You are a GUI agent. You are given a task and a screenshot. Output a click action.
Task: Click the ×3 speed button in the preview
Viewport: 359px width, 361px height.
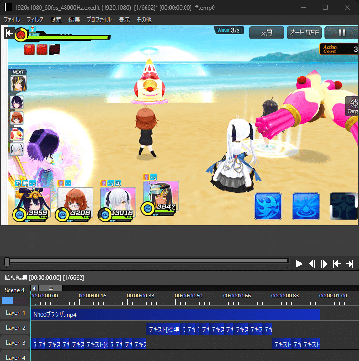pyautogui.click(x=266, y=33)
